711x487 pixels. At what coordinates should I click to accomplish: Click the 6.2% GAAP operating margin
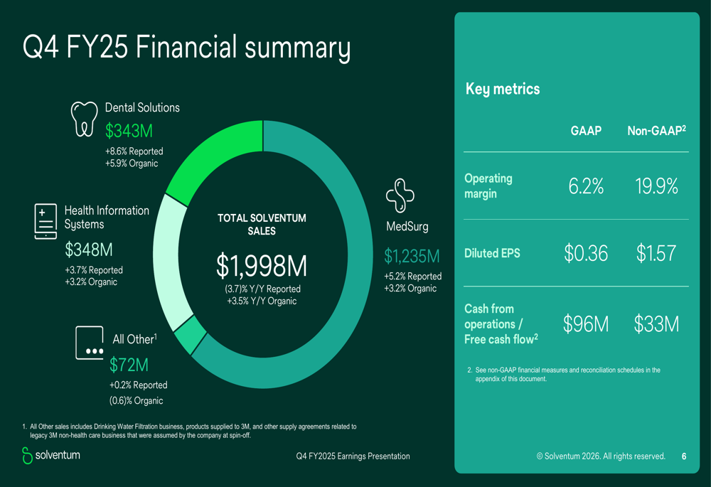(586, 186)
